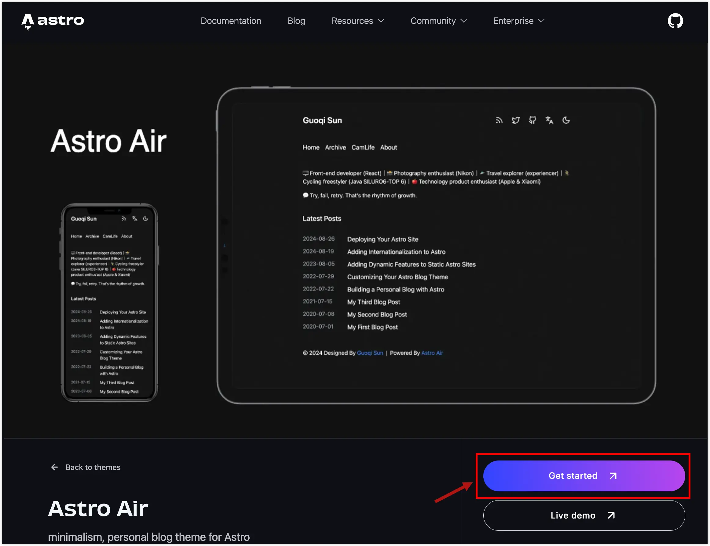Select the RSS feed icon in the tablet preview

pyautogui.click(x=499, y=120)
